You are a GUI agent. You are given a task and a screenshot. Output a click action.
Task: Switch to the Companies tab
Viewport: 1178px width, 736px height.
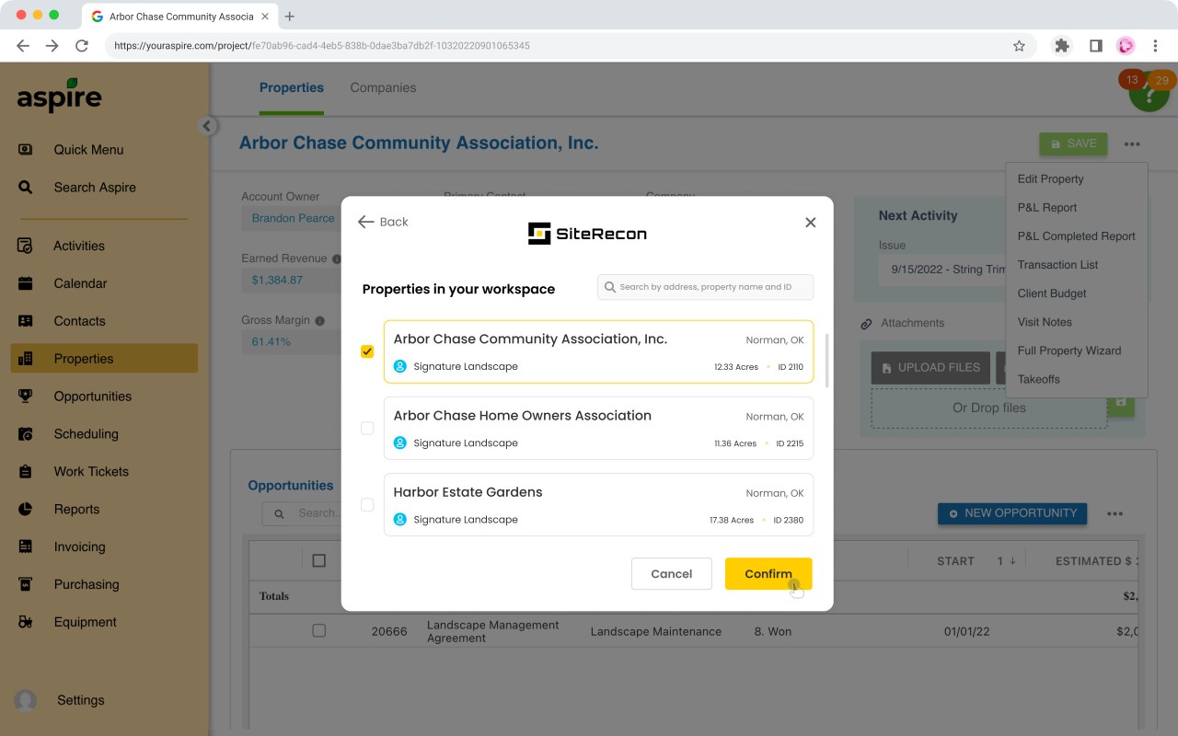pos(383,88)
